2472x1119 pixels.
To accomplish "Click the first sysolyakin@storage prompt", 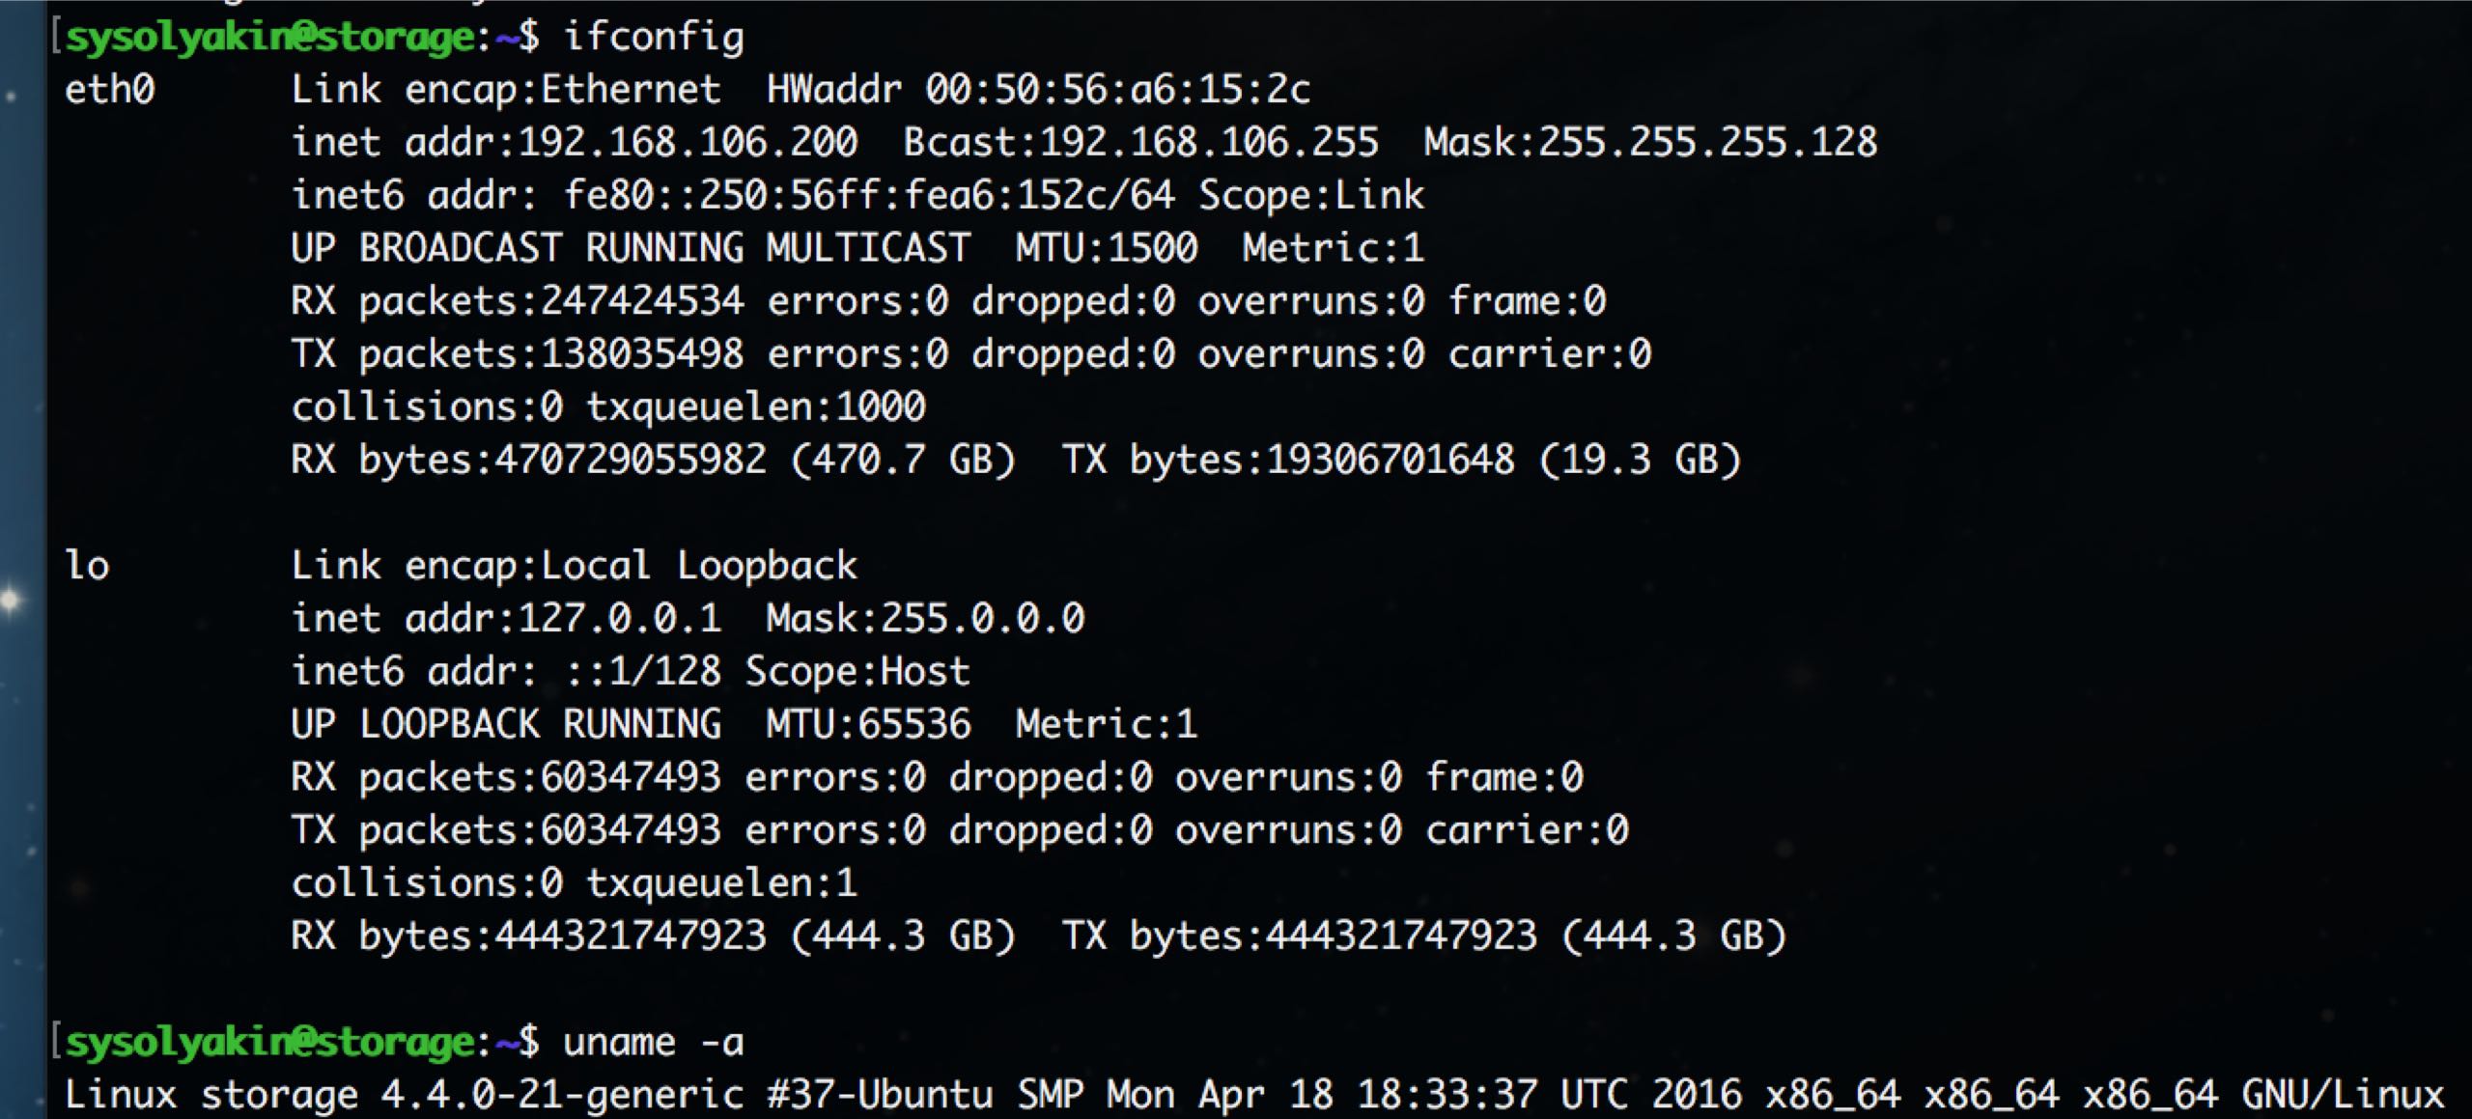I will (269, 38).
